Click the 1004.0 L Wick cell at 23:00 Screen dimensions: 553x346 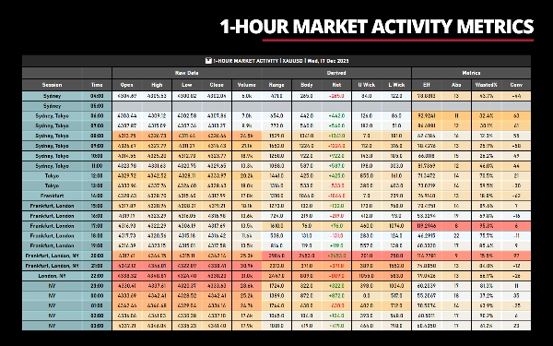[396, 286]
